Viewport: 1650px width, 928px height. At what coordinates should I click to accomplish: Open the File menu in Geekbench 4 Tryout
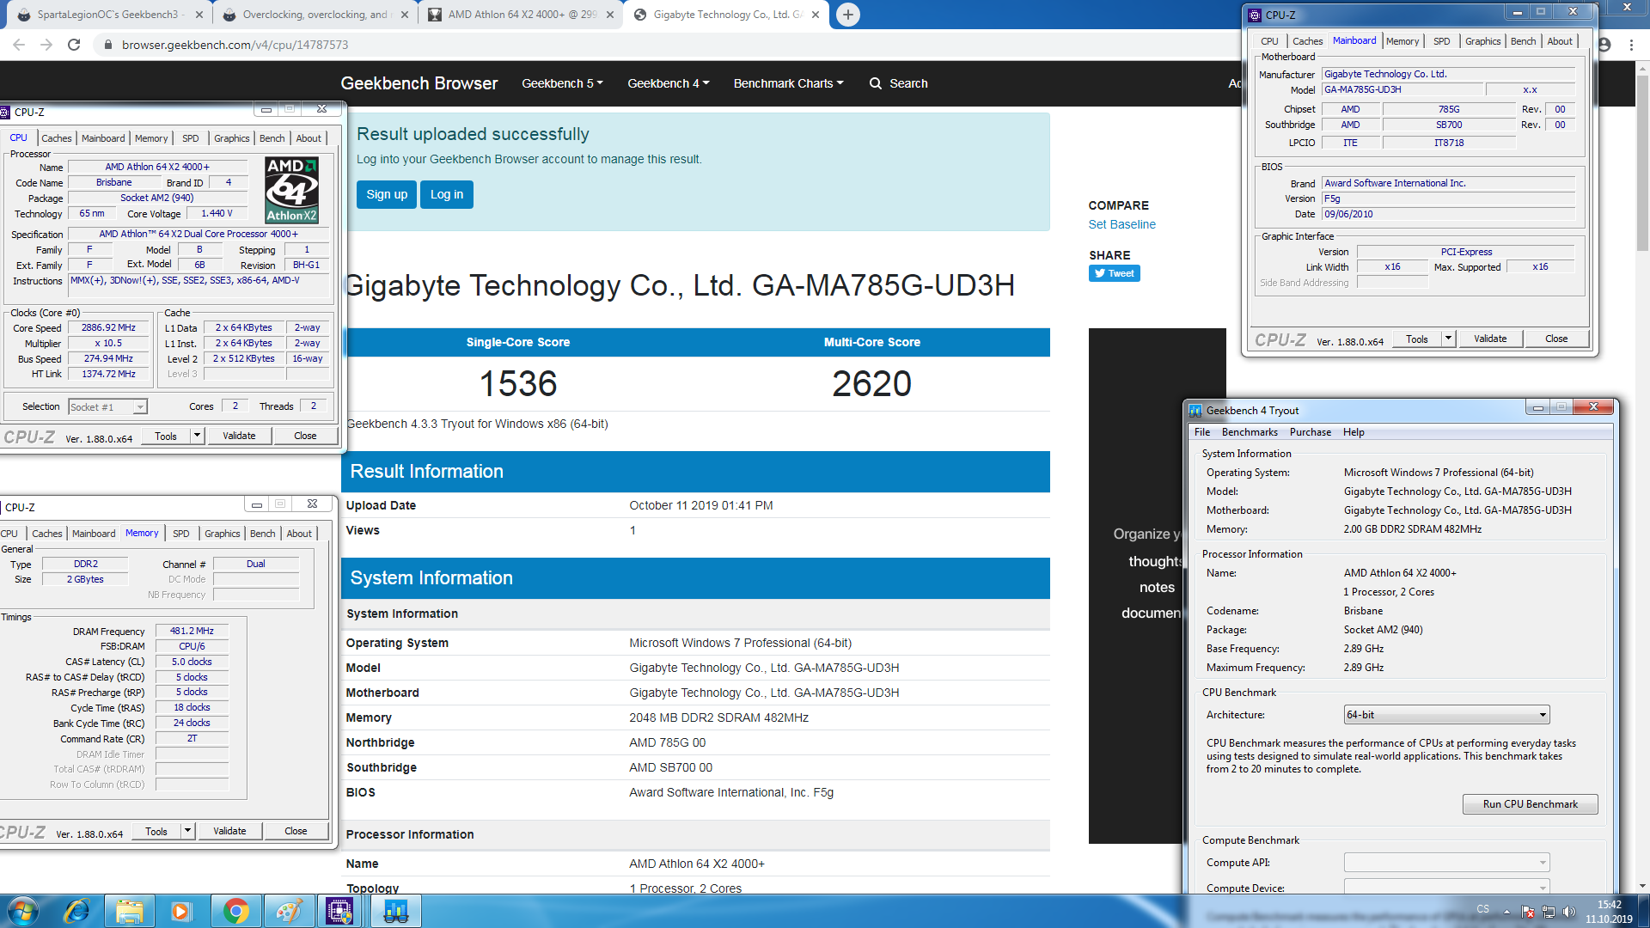(x=1201, y=432)
